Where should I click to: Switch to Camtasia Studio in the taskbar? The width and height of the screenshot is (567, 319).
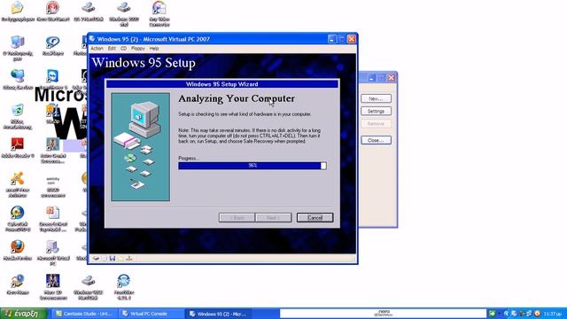coord(84,314)
